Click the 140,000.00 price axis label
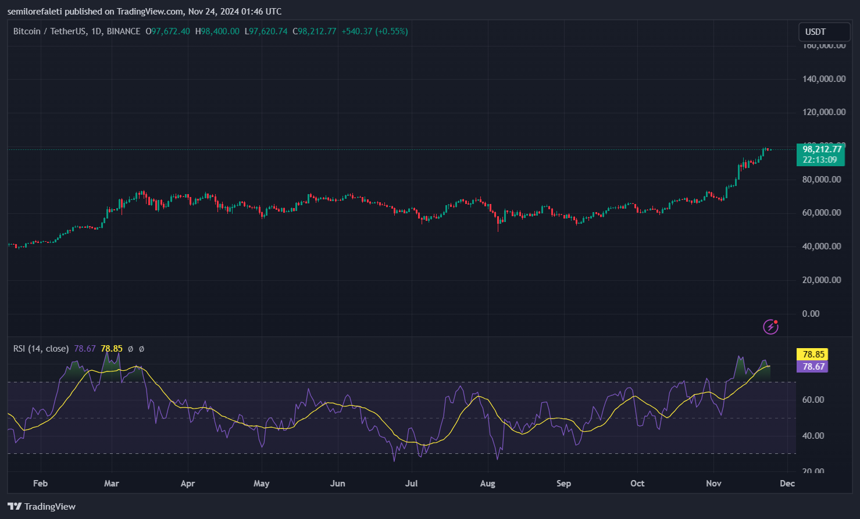860x519 pixels. click(824, 79)
